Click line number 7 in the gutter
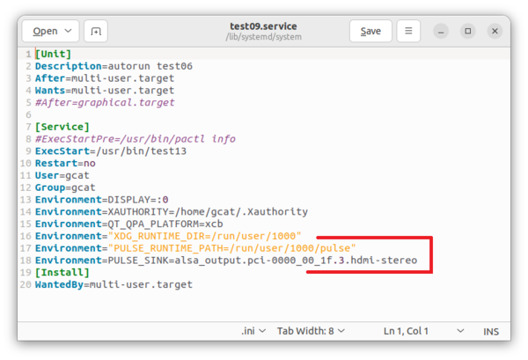The width and height of the screenshot is (528, 360). pos(28,126)
